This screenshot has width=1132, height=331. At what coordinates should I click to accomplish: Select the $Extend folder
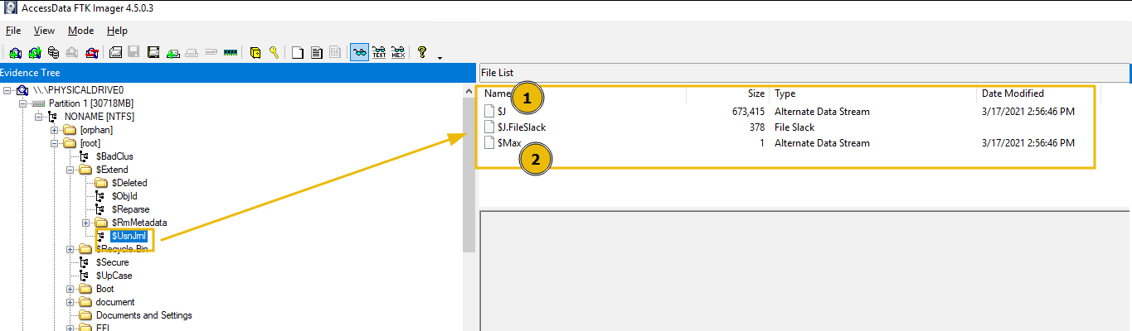(x=112, y=170)
